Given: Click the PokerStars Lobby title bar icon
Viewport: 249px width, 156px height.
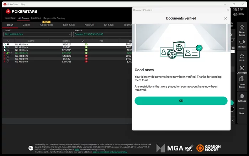Looking at the screenshot, I should pos(5,4).
